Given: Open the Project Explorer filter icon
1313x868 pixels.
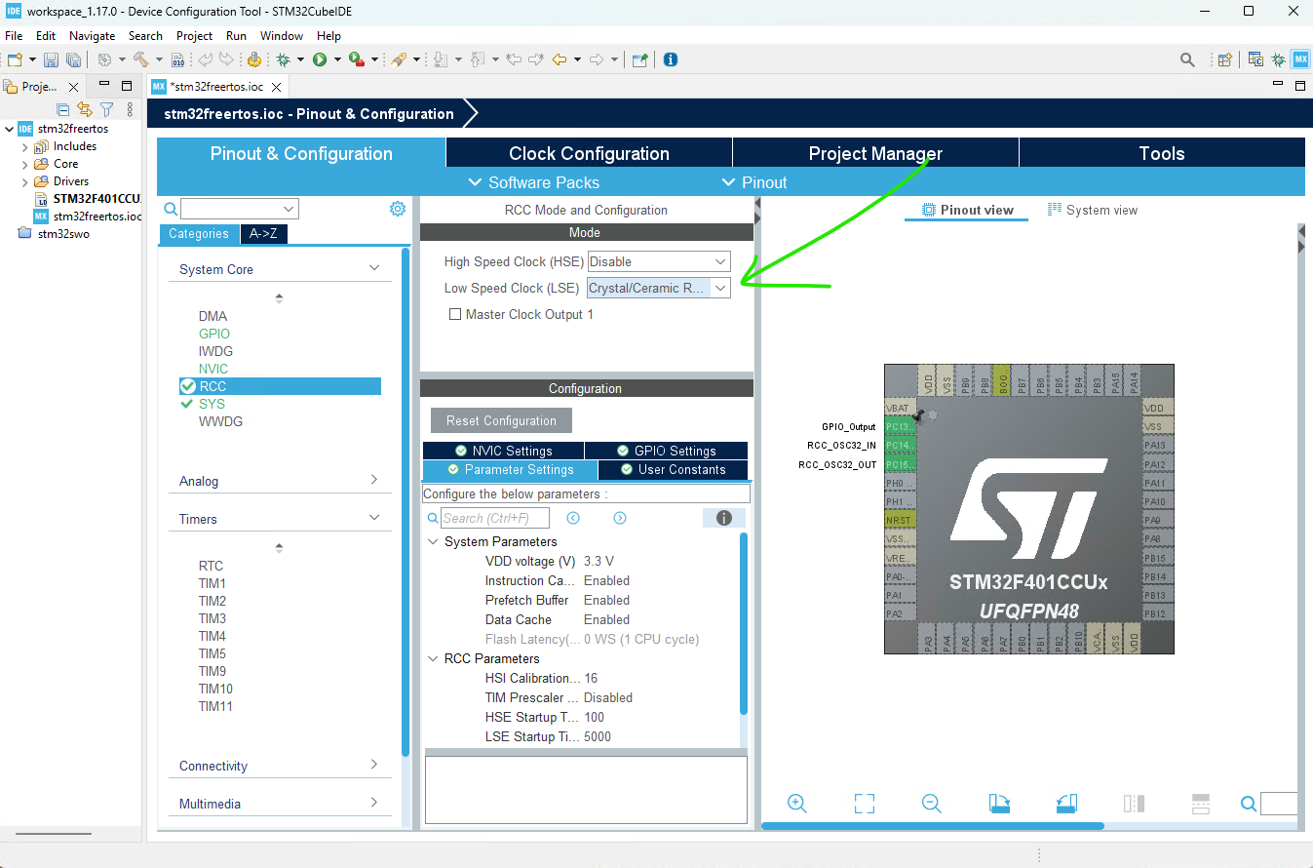Looking at the screenshot, I should tap(107, 109).
